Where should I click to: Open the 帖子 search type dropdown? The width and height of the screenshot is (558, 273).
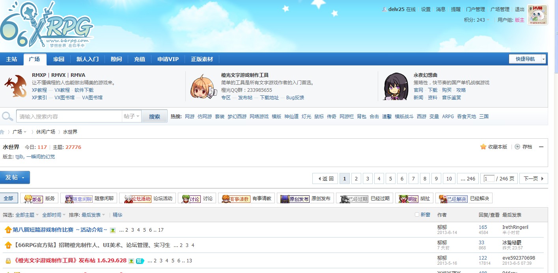131,116
